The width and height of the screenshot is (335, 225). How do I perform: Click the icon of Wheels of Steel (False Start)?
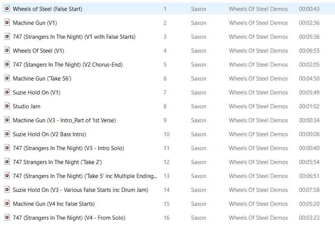[x=7, y=9]
